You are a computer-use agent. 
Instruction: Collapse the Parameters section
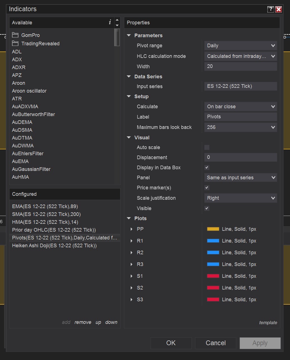[x=129, y=36]
